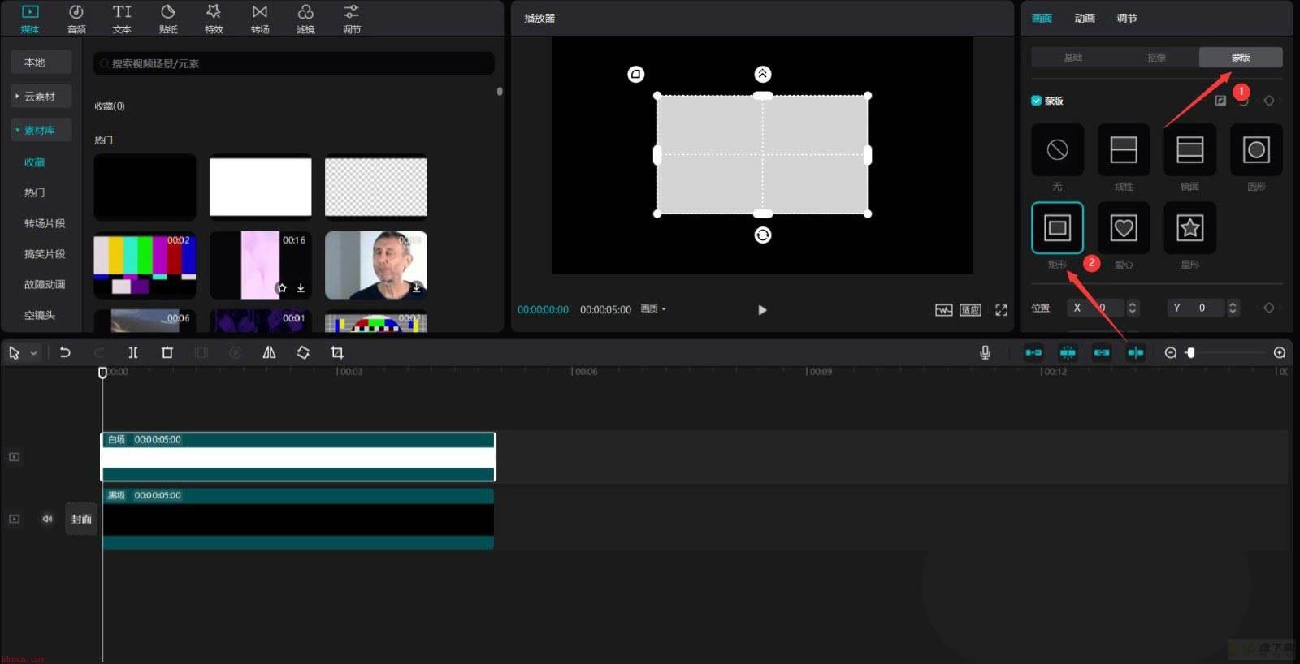Select the color bars 00:02 thumbnail
The width and height of the screenshot is (1300, 664).
(x=145, y=265)
